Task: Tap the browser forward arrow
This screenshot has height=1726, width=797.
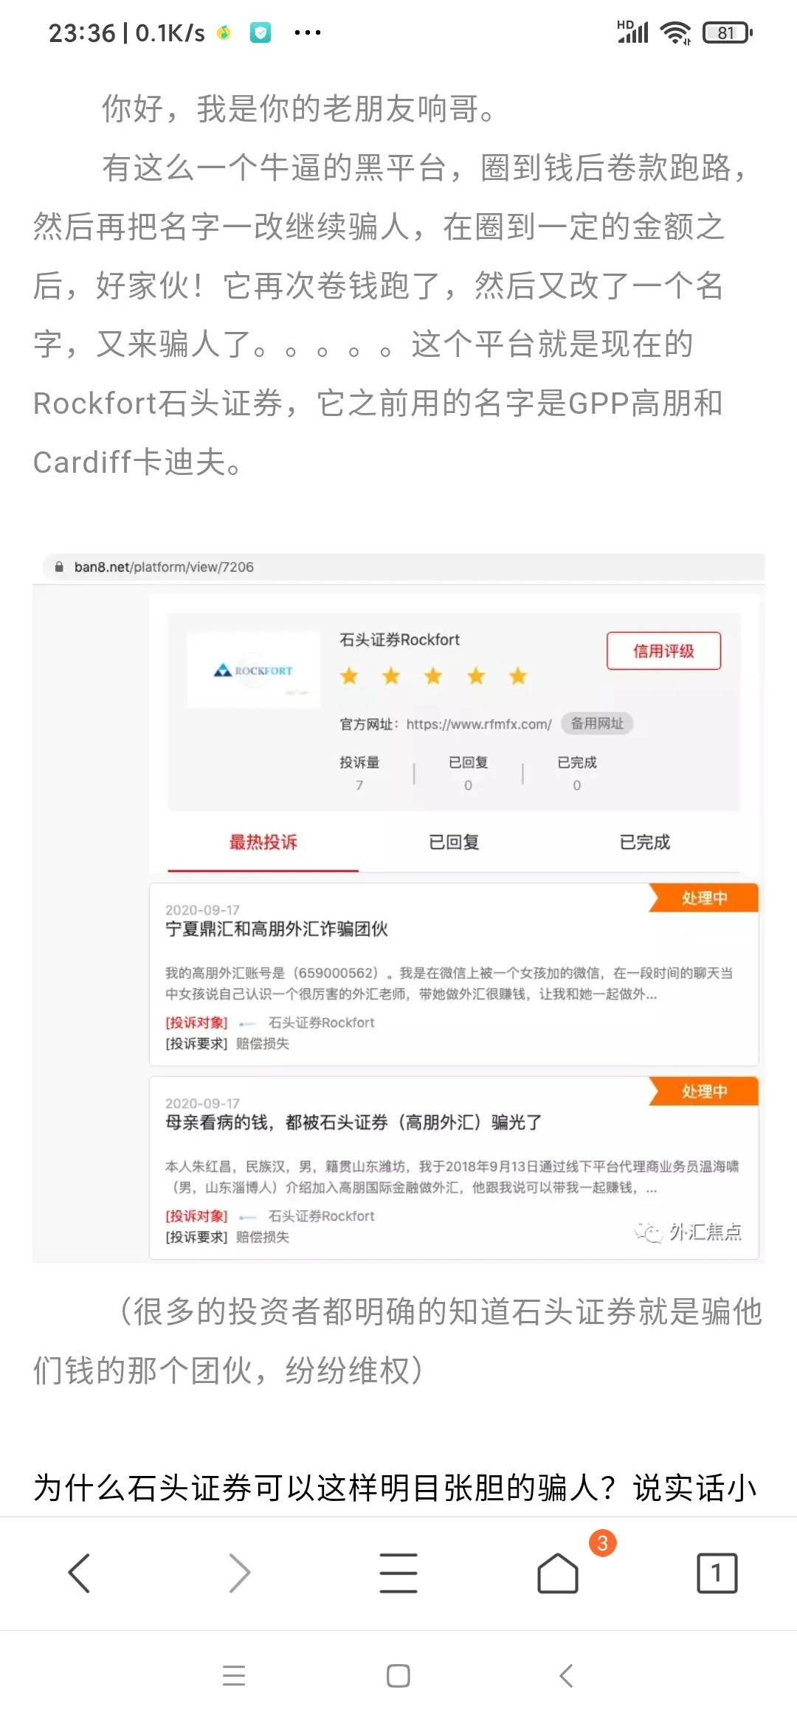Action: 239,1573
